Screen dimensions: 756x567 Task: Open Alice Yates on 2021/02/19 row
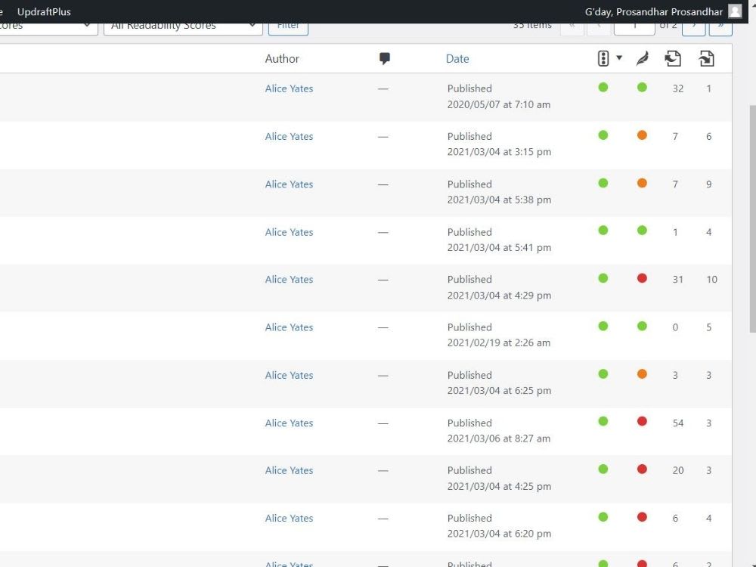pyautogui.click(x=289, y=327)
